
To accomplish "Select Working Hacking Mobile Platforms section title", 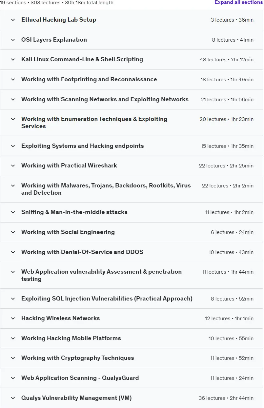I will pos(71,339).
